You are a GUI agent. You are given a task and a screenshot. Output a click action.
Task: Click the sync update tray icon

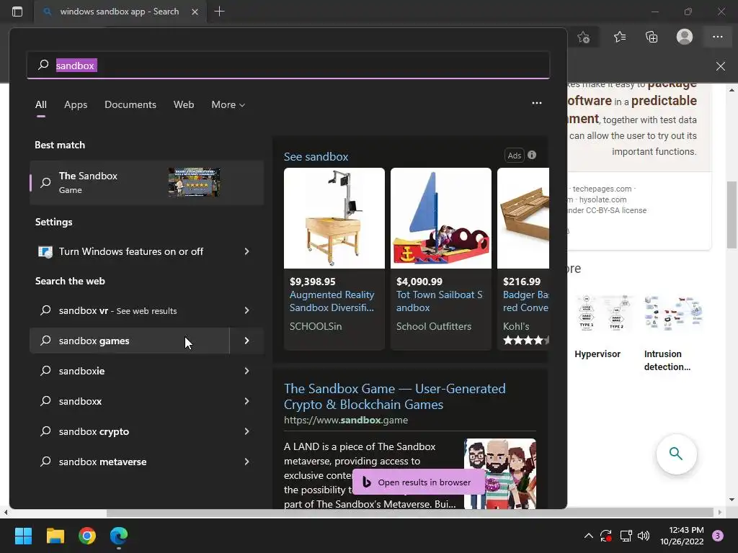coord(605,536)
